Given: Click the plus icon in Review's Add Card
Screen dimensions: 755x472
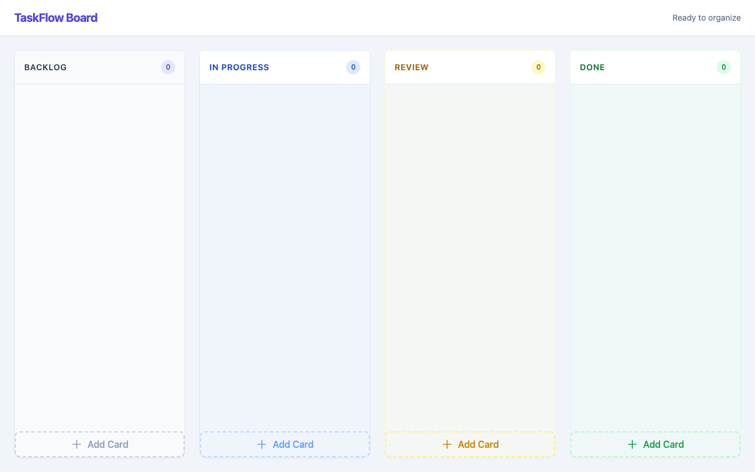Looking at the screenshot, I should click(447, 444).
